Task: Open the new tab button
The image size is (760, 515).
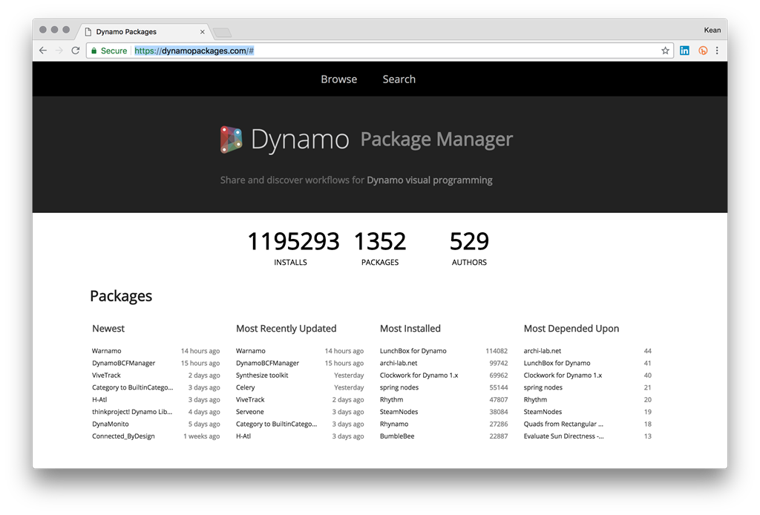Action: 222,32
